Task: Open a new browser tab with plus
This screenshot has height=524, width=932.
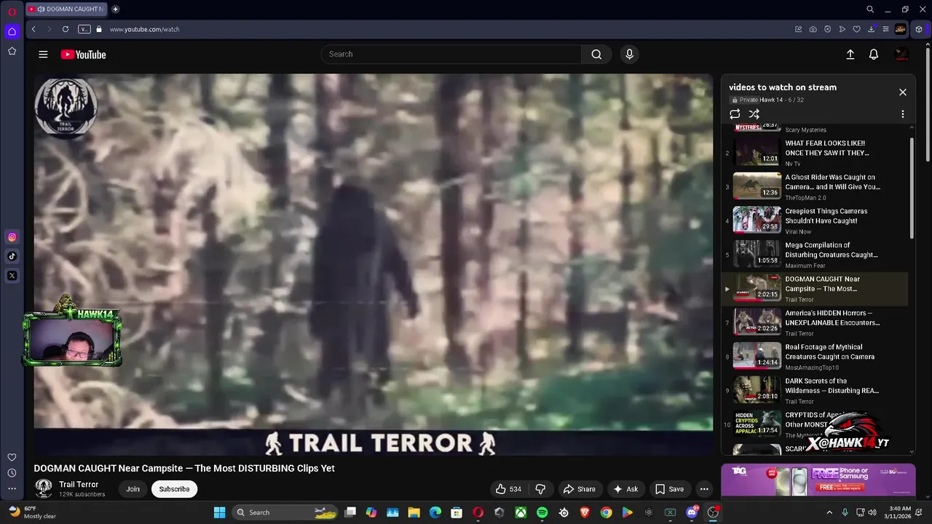Action: (x=115, y=9)
